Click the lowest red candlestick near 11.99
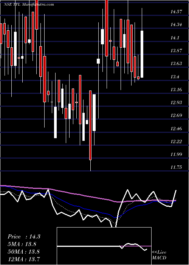The height and width of the screenshot is (265, 189). pos(90,125)
